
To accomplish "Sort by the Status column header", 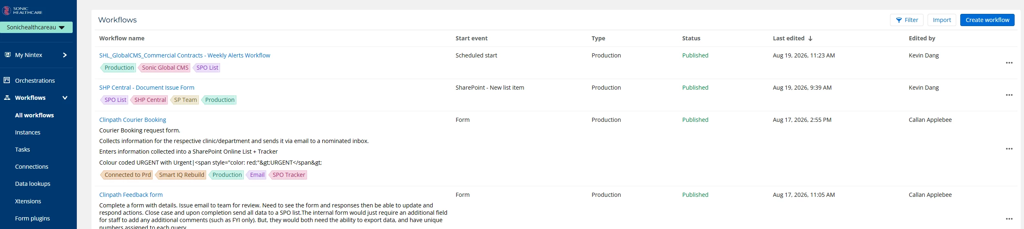I will 691,38.
